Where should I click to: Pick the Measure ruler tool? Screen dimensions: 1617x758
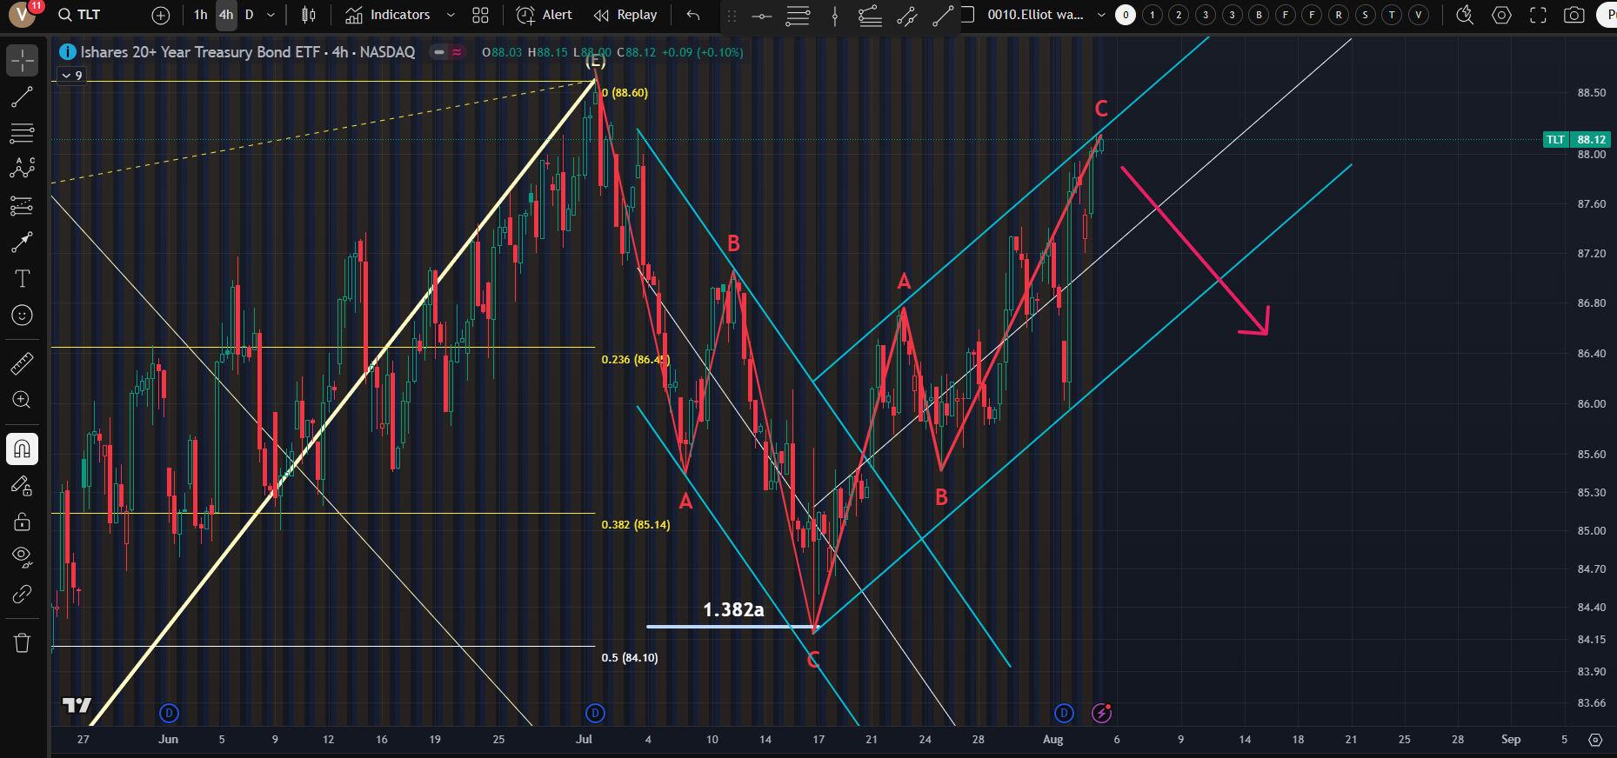[x=22, y=363]
